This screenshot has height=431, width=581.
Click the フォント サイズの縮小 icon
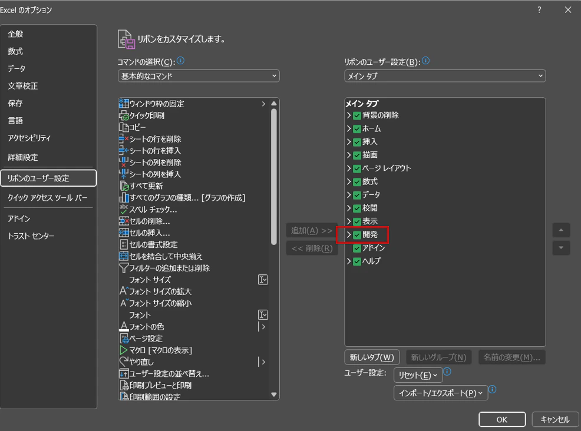(x=124, y=303)
